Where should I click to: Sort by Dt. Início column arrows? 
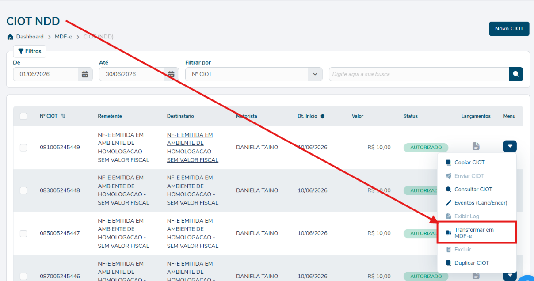pyautogui.click(x=323, y=116)
